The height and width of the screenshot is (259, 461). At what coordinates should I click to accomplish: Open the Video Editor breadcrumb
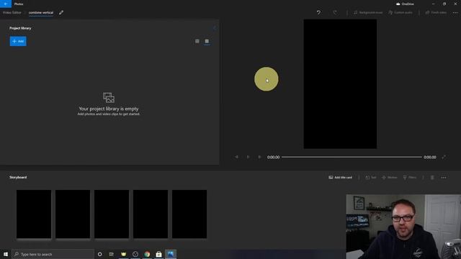12,13
